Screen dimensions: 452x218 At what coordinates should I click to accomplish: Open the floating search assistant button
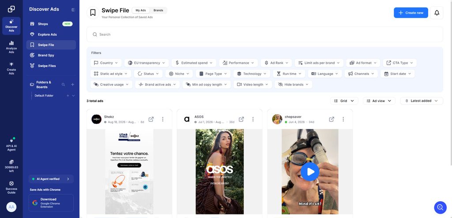pyautogui.click(x=440, y=207)
